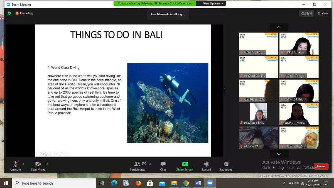This screenshot has height=188, width=334.
Task: Expand video options arrow beside Start Video
Action: point(47,164)
